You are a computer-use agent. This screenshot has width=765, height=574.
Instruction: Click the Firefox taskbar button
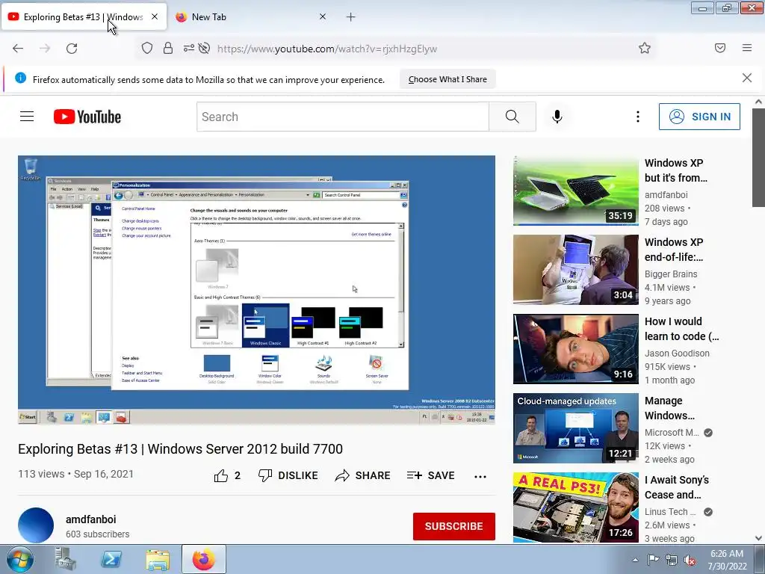tap(204, 559)
